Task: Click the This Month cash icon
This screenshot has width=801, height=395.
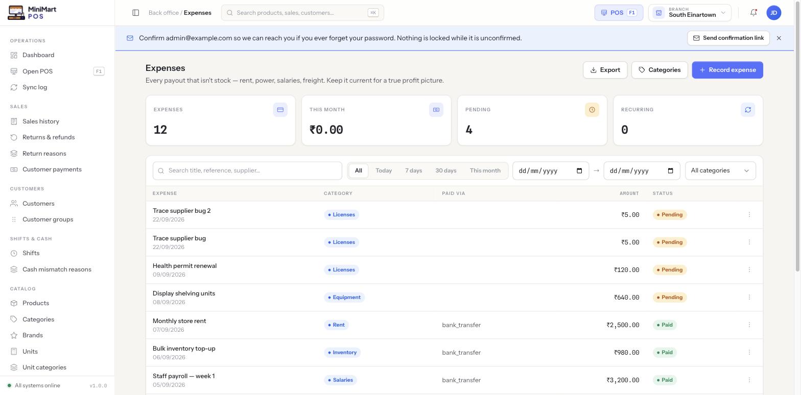Action: point(436,110)
